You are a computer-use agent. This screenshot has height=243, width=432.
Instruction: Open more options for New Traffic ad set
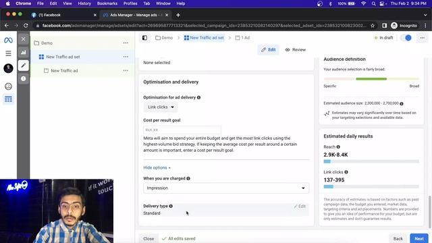(x=126, y=57)
